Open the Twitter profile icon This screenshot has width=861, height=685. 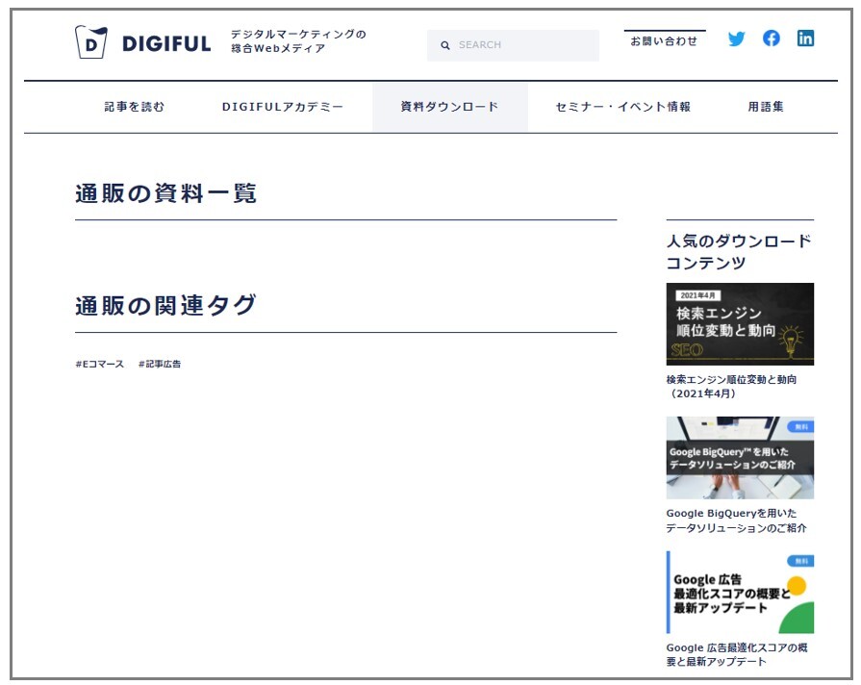click(737, 39)
